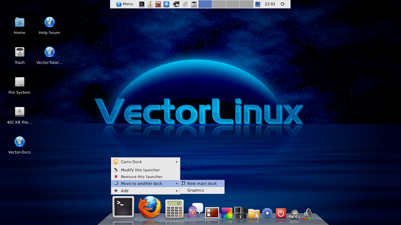Open the Pidgin messenger icon in the dock
Viewport: 401px width, 225px height.
[x=195, y=211]
